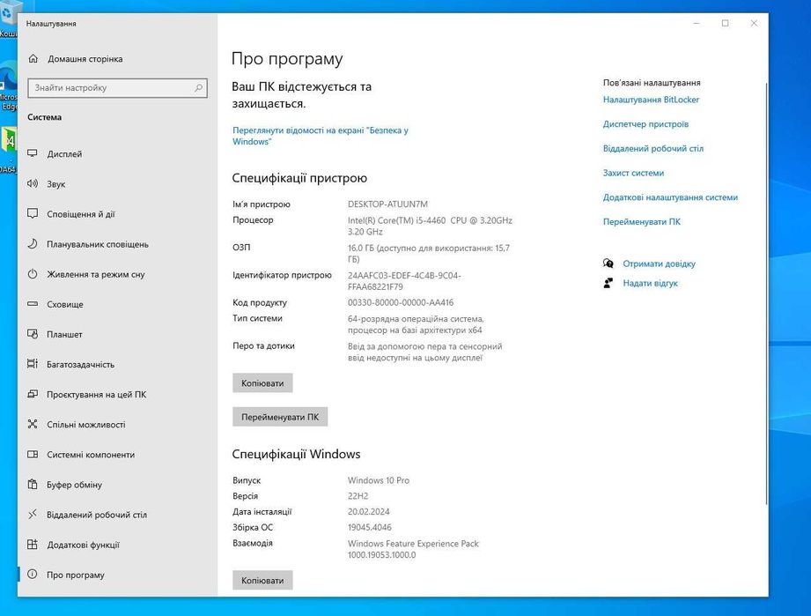Open Додаткові функції page

[x=84, y=545]
